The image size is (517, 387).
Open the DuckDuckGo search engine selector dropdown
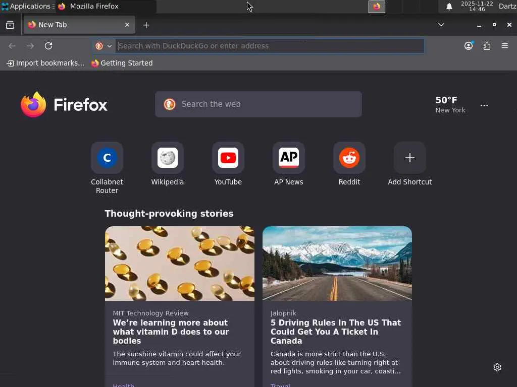(x=104, y=46)
